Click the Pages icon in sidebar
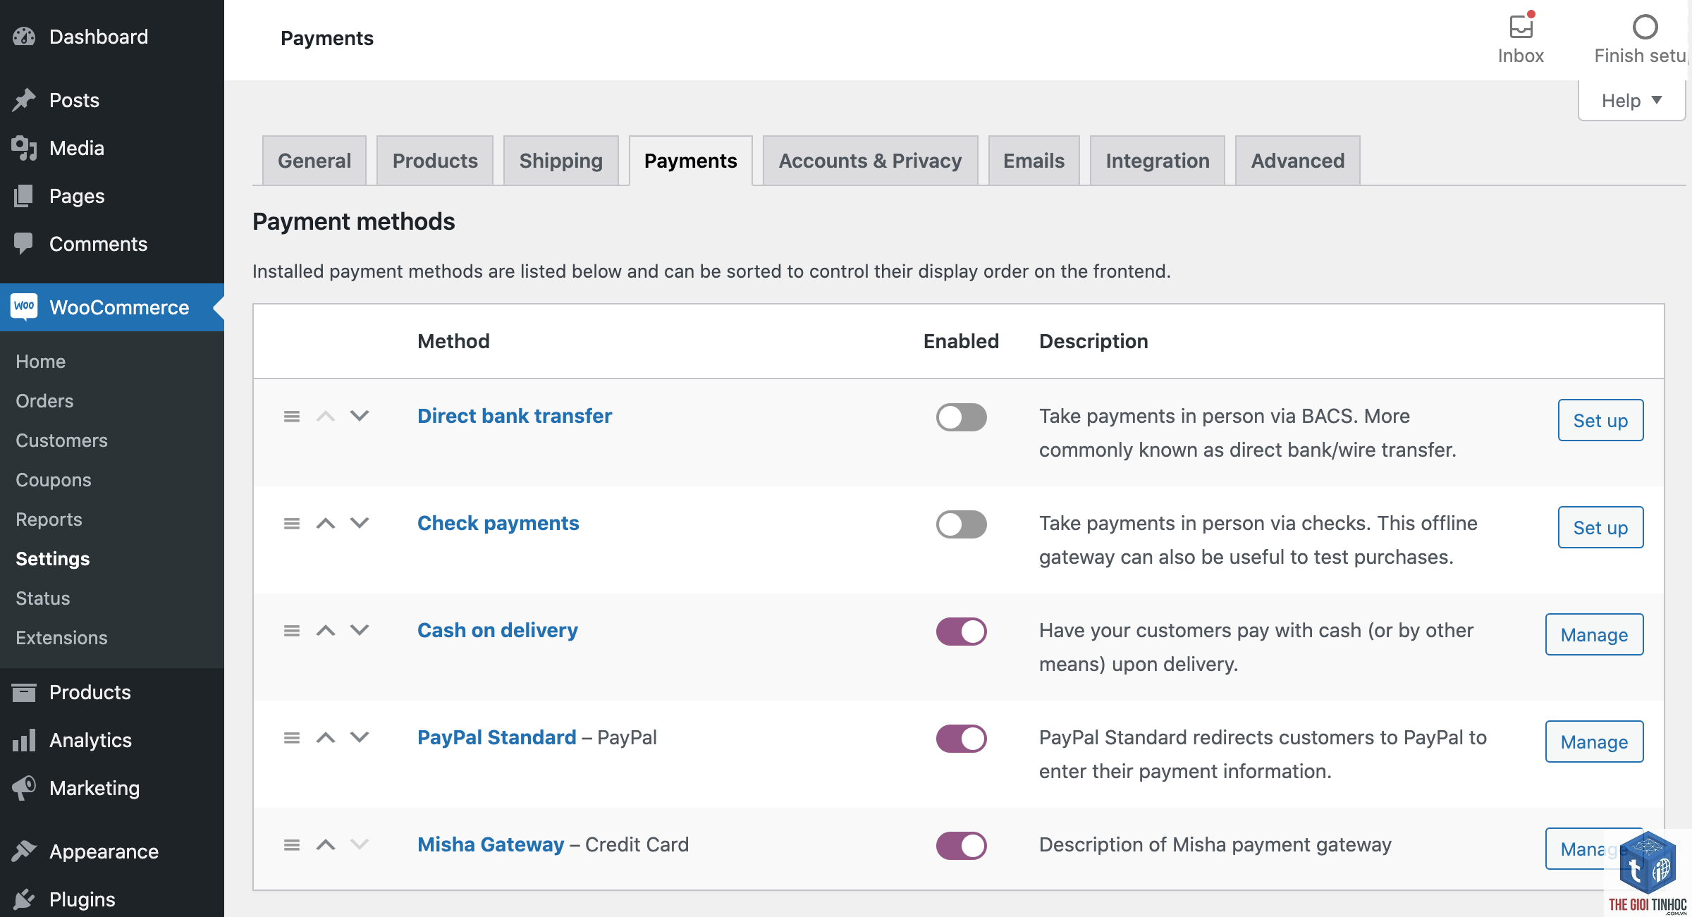Viewport: 1692px width, 917px height. (24, 196)
